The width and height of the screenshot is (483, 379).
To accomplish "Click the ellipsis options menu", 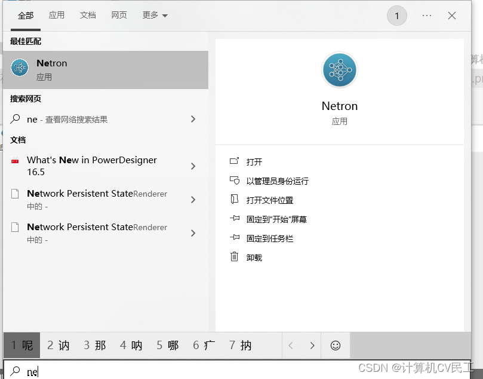I will 426,16.
